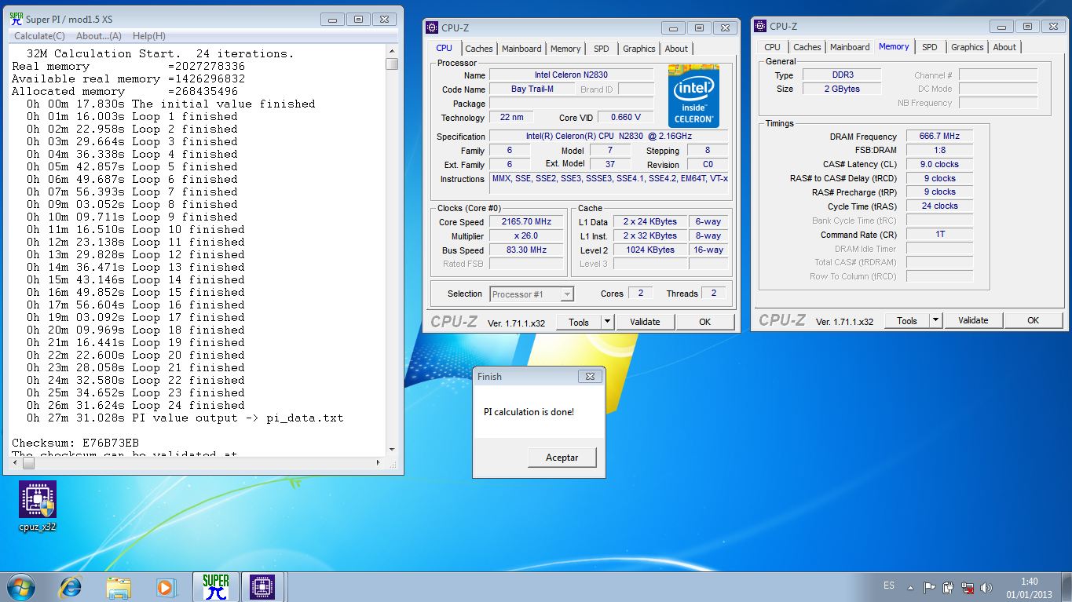Click OK button in CPU window
This screenshot has width=1072, height=602.
[704, 322]
